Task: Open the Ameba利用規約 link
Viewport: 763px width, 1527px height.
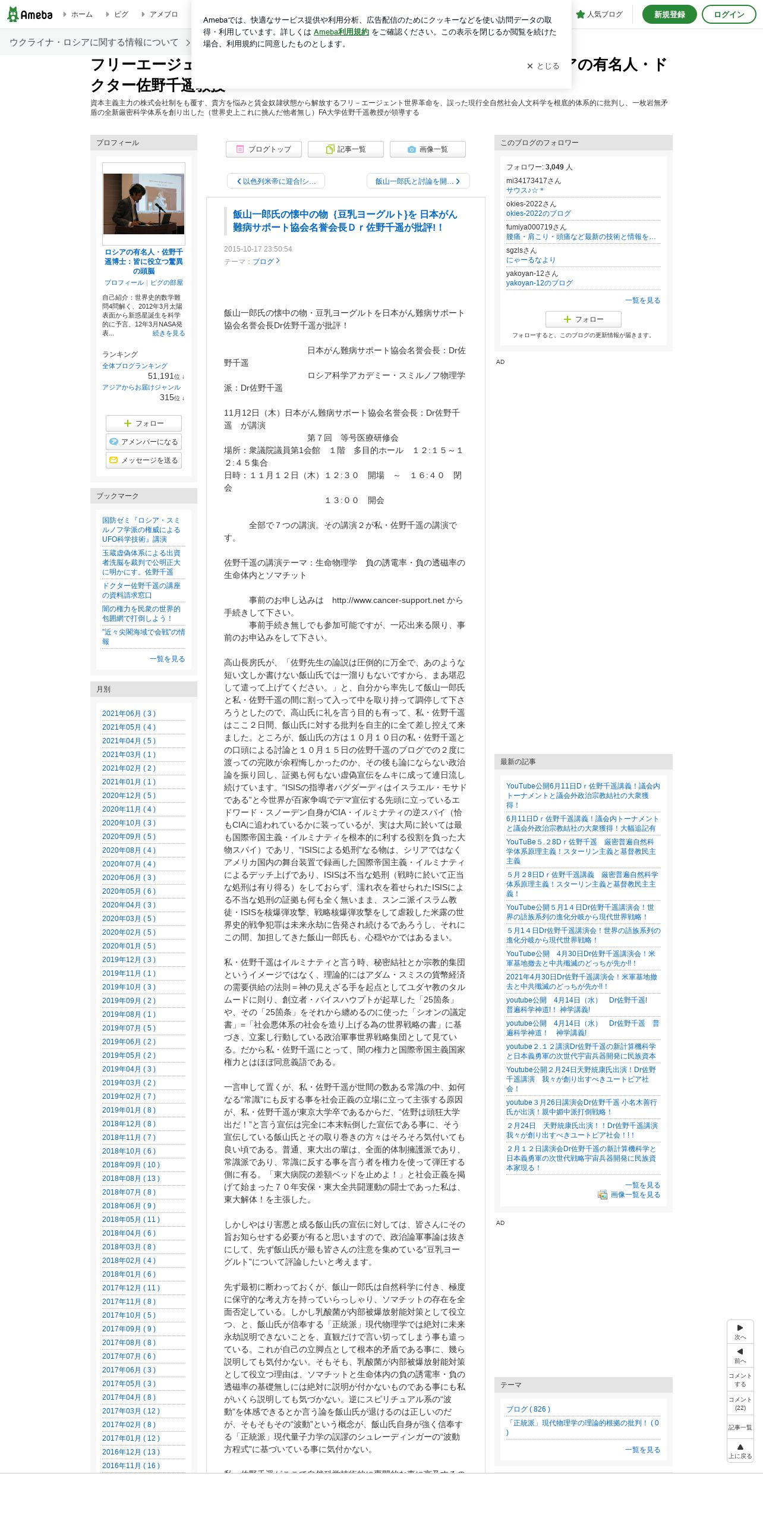Action: pyautogui.click(x=341, y=32)
